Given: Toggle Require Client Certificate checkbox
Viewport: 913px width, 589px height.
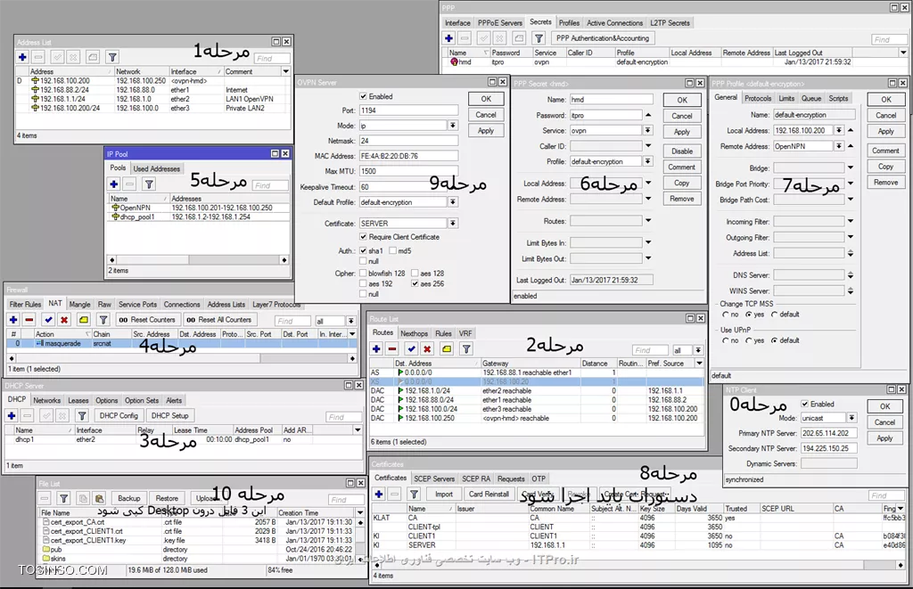Looking at the screenshot, I should tap(364, 237).
